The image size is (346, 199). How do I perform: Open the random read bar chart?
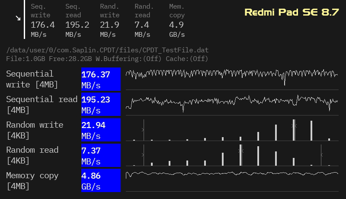click(x=232, y=155)
